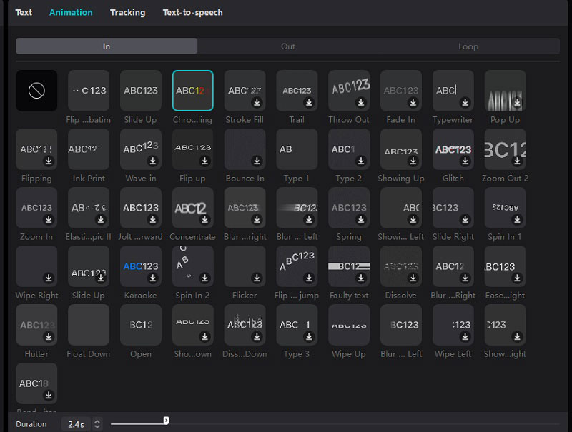Switch to the Out animation mode
This screenshot has width=572, height=432.
coord(288,46)
